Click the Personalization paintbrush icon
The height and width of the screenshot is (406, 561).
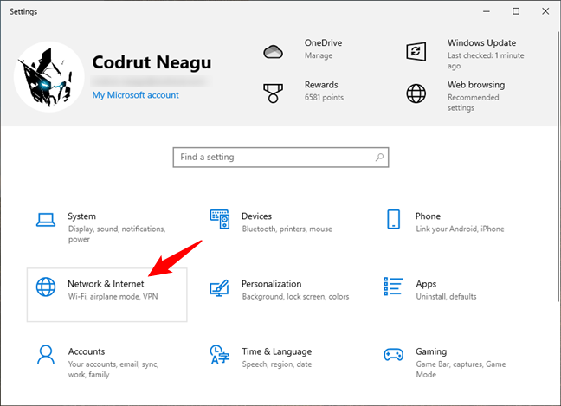[x=219, y=287]
